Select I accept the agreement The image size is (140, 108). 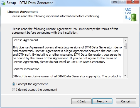[x=14, y=84]
